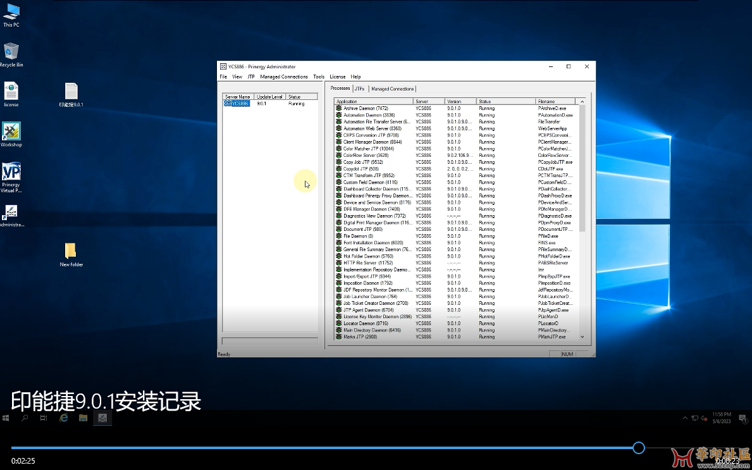Switch to the Managed Connections tab
The height and width of the screenshot is (470, 752).
point(392,89)
